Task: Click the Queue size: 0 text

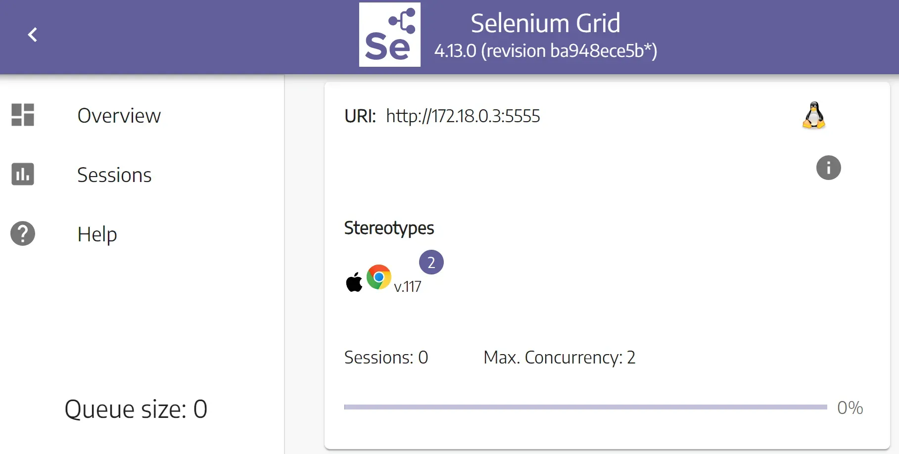Action: [x=136, y=409]
